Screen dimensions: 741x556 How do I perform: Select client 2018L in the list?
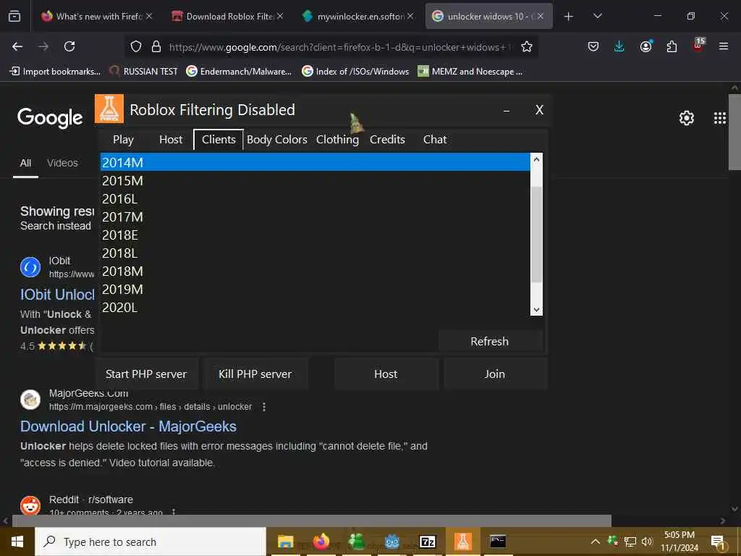[316, 253]
